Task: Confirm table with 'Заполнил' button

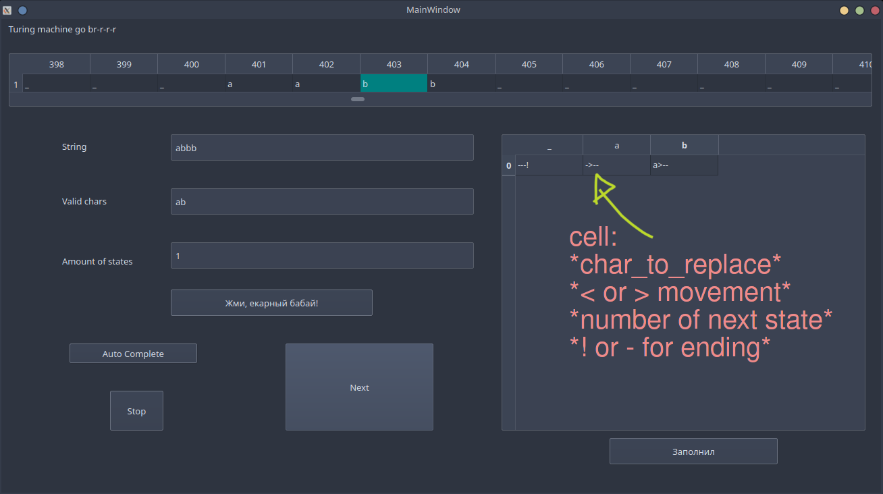Action: (693, 451)
